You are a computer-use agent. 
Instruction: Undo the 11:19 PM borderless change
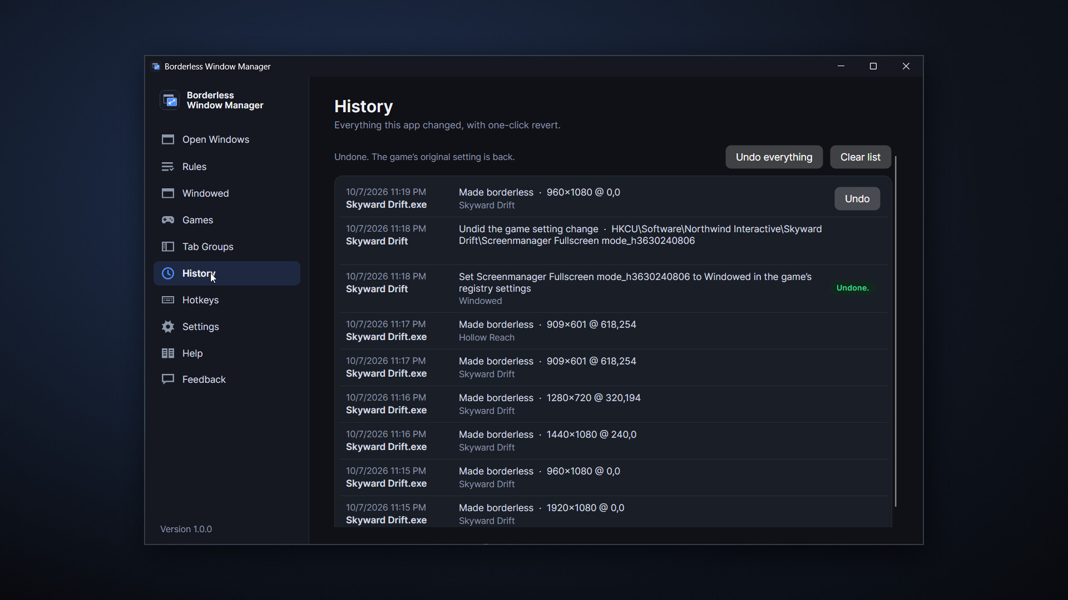857,199
